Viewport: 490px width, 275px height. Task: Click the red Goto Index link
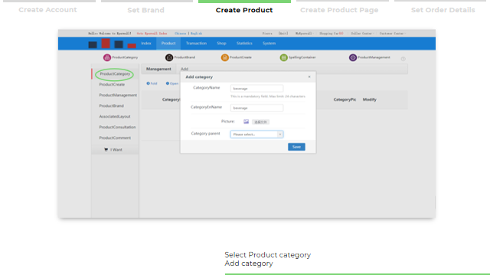(x=152, y=34)
